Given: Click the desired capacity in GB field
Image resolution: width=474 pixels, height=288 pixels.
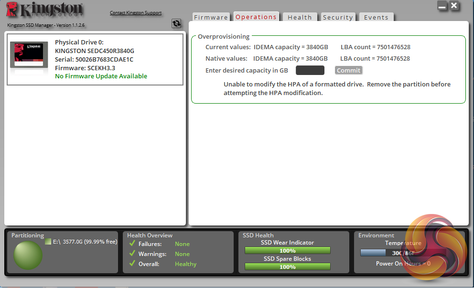Looking at the screenshot, I should coord(310,70).
